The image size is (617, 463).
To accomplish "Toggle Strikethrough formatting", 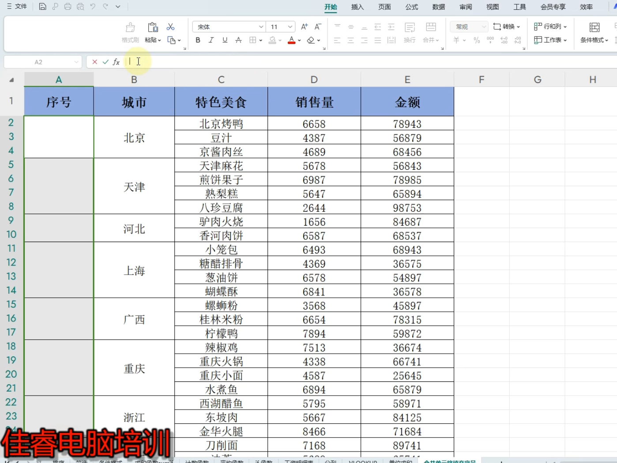I will click(x=238, y=40).
